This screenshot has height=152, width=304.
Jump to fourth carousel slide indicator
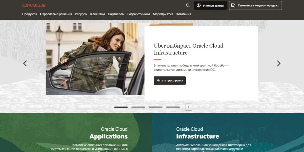pyautogui.click(x=173, y=107)
